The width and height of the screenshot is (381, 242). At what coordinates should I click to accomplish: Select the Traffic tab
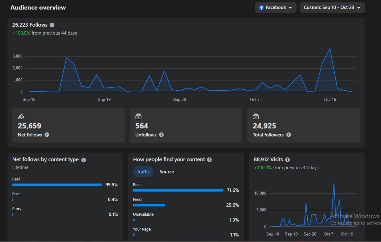click(x=143, y=172)
